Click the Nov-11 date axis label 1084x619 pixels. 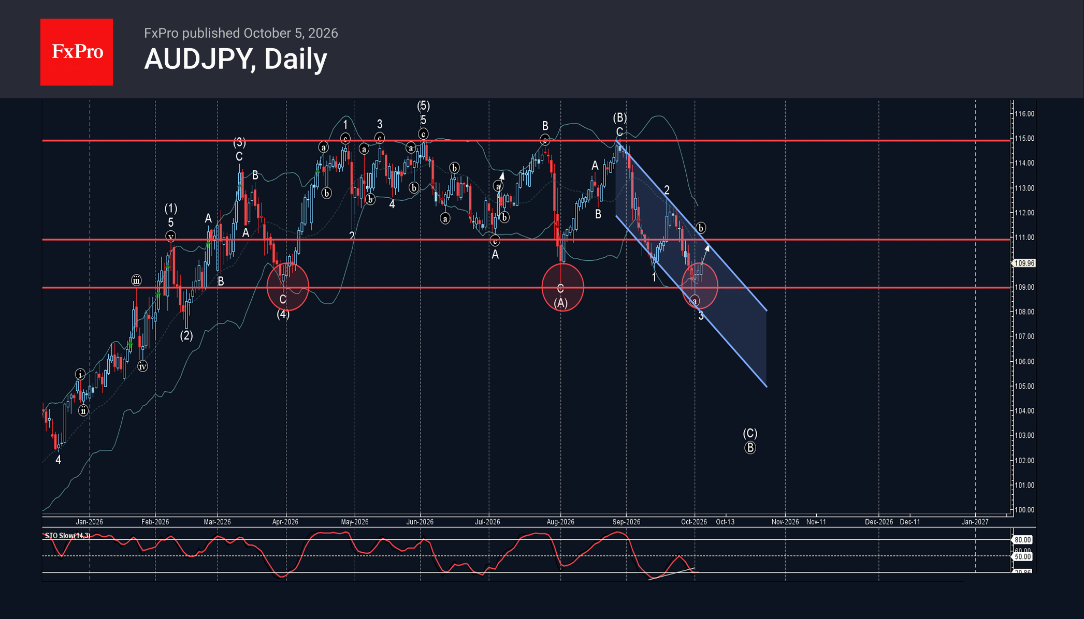[x=816, y=522]
